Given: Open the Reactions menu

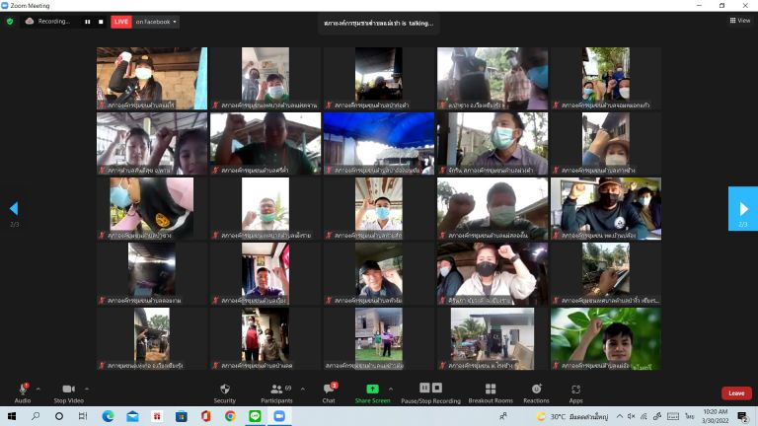Looking at the screenshot, I should [536, 393].
